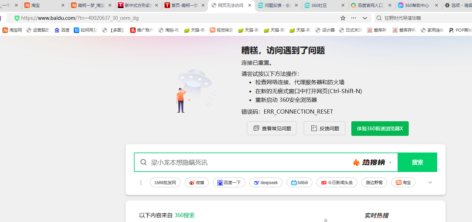Open the 如何用互 Zhihu bookmark
This screenshot has height=222, width=472.
click(x=85, y=30)
